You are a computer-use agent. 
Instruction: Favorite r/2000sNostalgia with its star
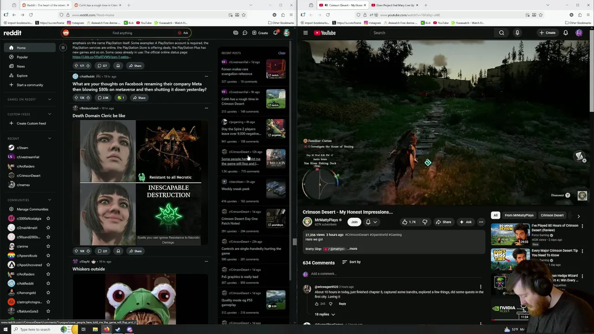click(x=48, y=218)
